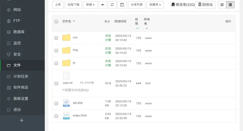The width and height of the screenshot is (243, 131).
Task: Click the js folder icon
Action: tap(66, 63)
